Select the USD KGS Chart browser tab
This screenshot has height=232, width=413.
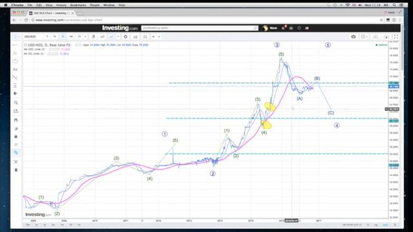52,13
